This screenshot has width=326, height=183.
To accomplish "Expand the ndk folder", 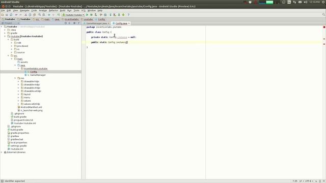I will (x=12, y=43).
